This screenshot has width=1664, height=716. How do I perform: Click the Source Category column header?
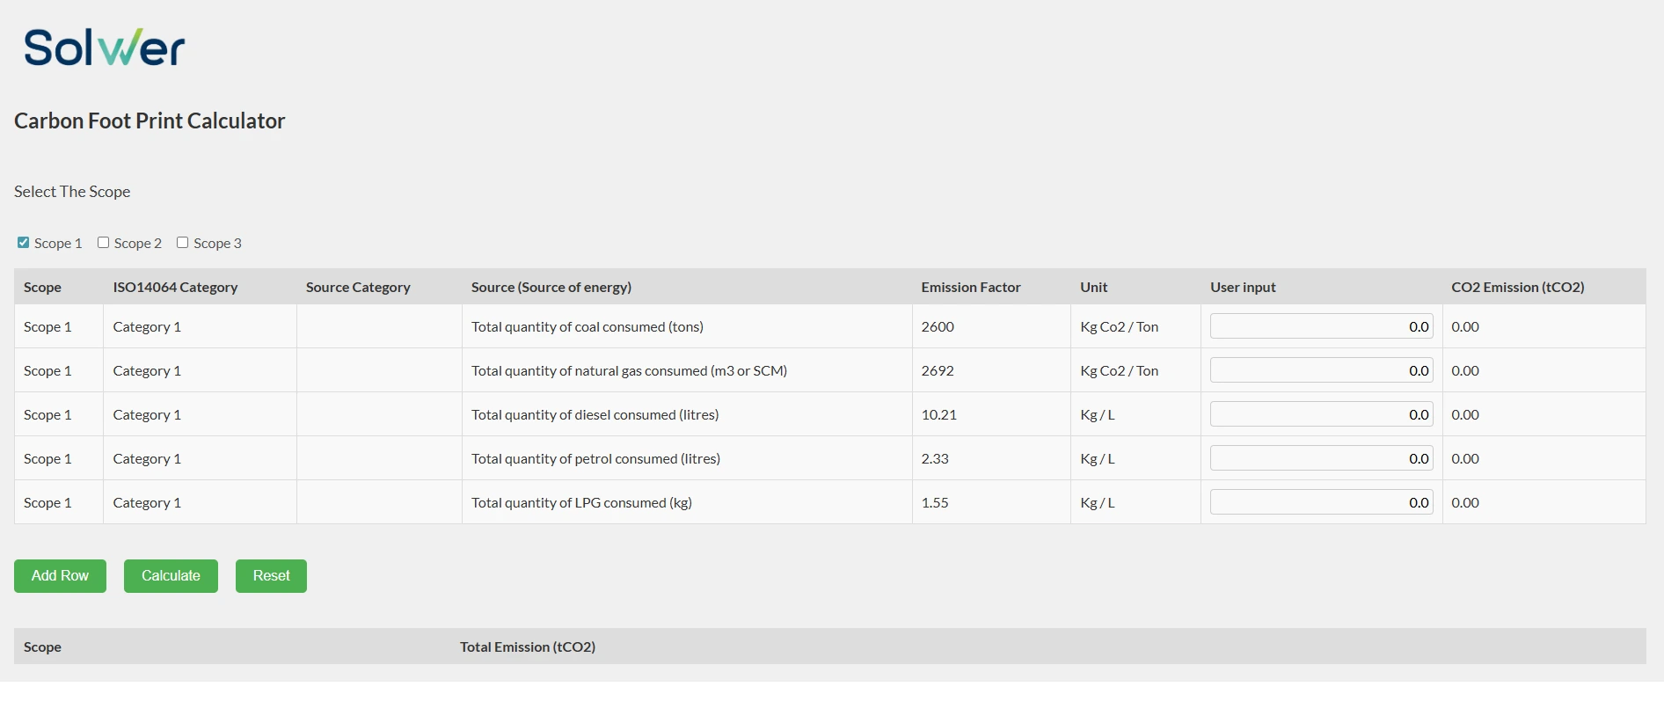pos(358,288)
